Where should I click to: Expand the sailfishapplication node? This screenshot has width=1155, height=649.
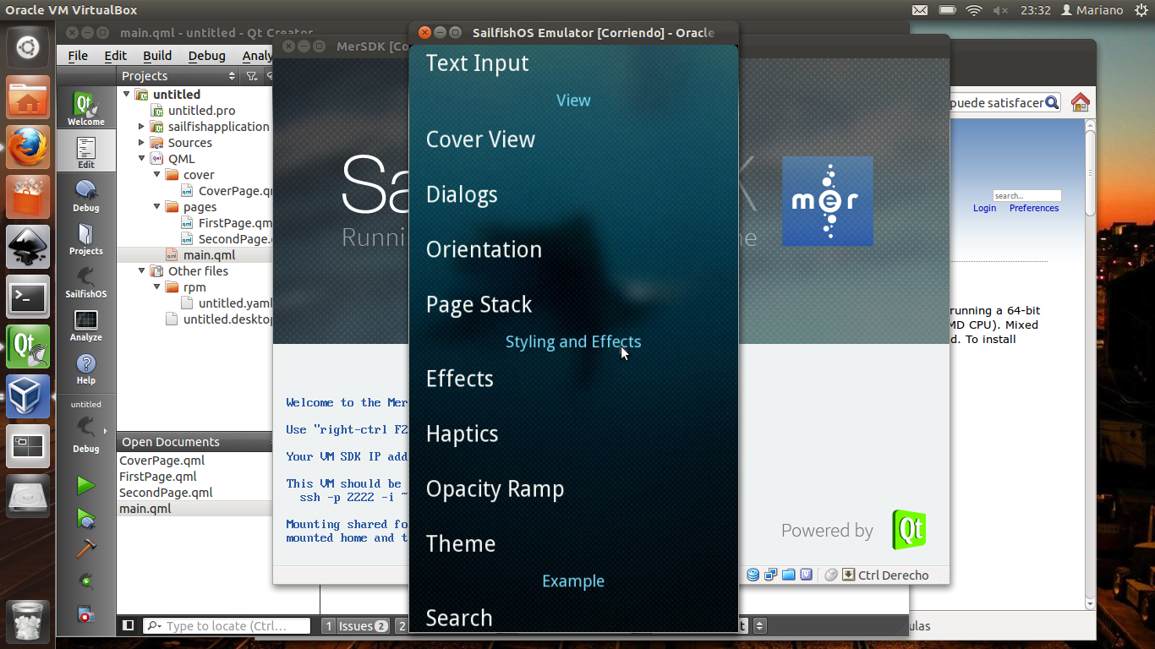pyautogui.click(x=142, y=127)
